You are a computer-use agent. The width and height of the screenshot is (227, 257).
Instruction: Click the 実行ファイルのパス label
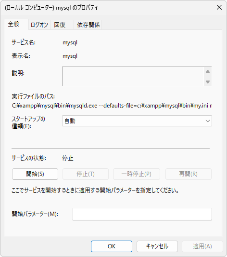tap(33, 96)
